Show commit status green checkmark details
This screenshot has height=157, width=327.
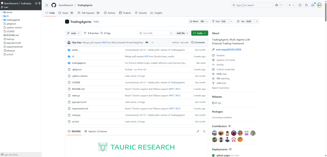point(152,42)
